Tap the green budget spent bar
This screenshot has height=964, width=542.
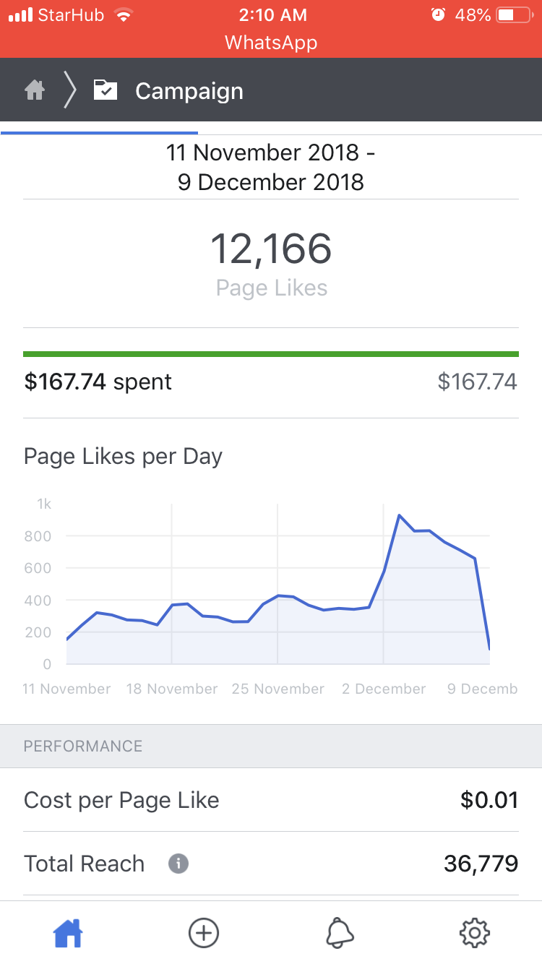click(271, 354)
